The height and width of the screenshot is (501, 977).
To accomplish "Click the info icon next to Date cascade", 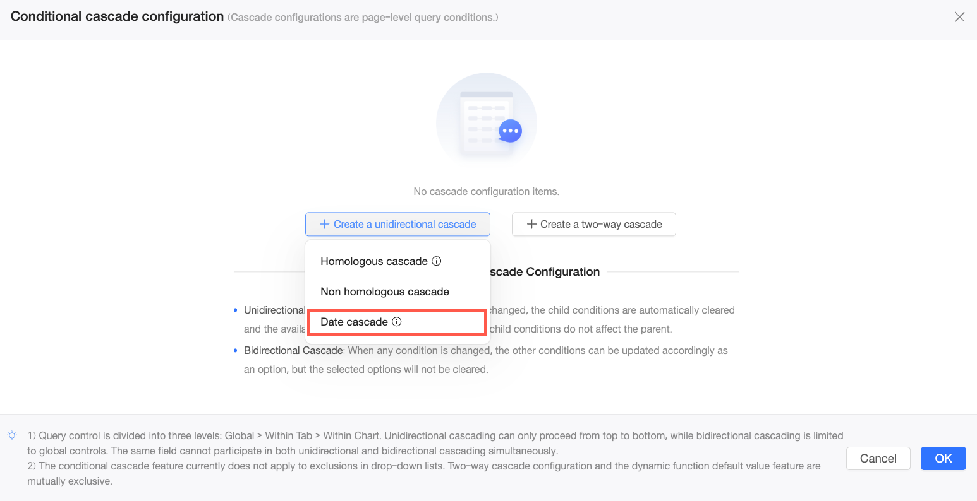I will (397, 322).
